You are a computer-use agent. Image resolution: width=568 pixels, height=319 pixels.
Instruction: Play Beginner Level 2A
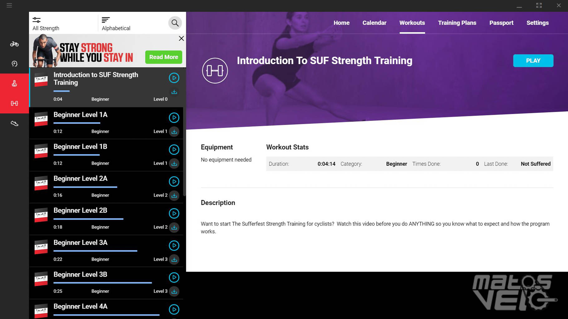(174, 182)
